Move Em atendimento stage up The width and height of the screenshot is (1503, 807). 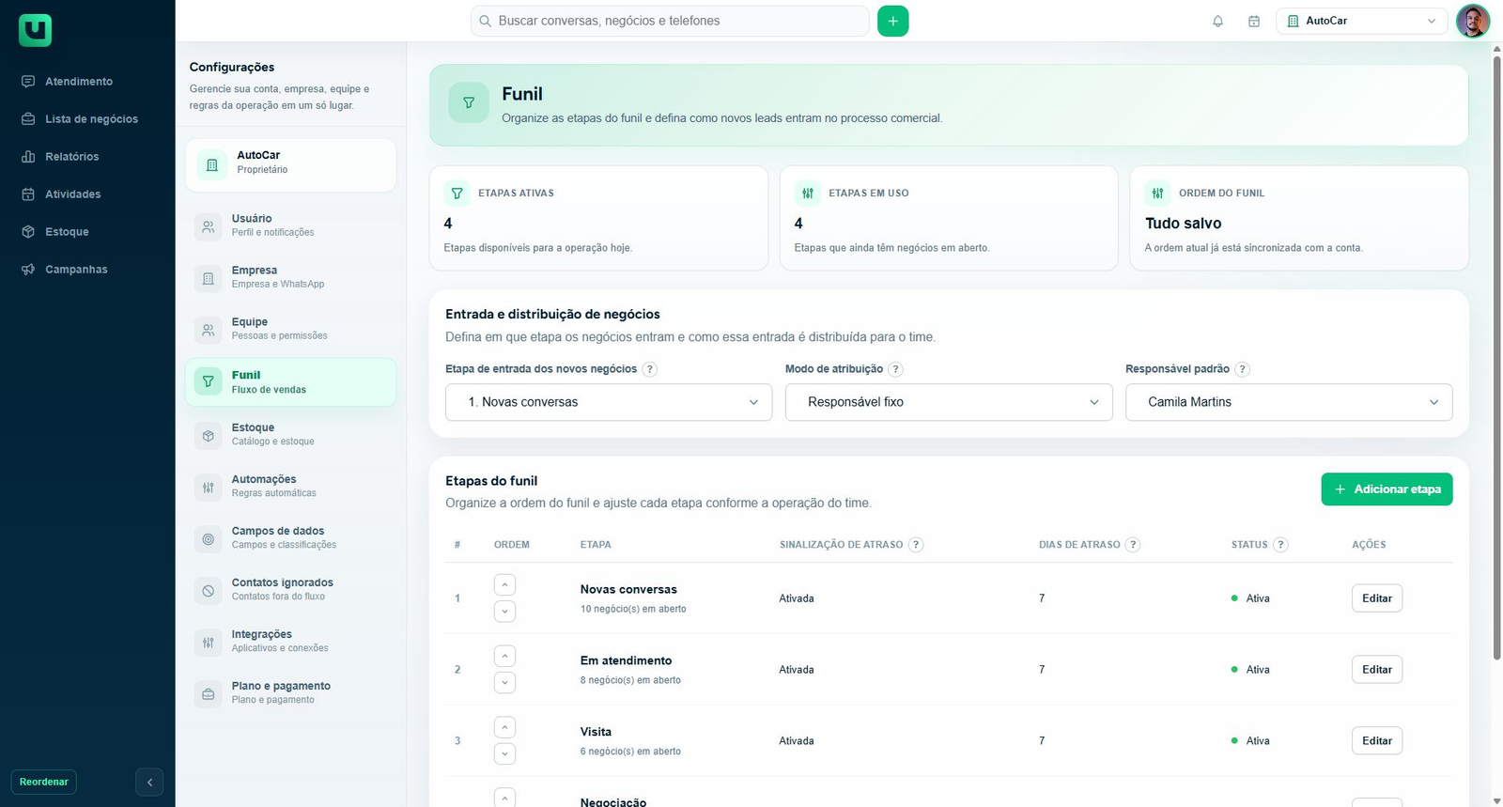pos(504,656)
